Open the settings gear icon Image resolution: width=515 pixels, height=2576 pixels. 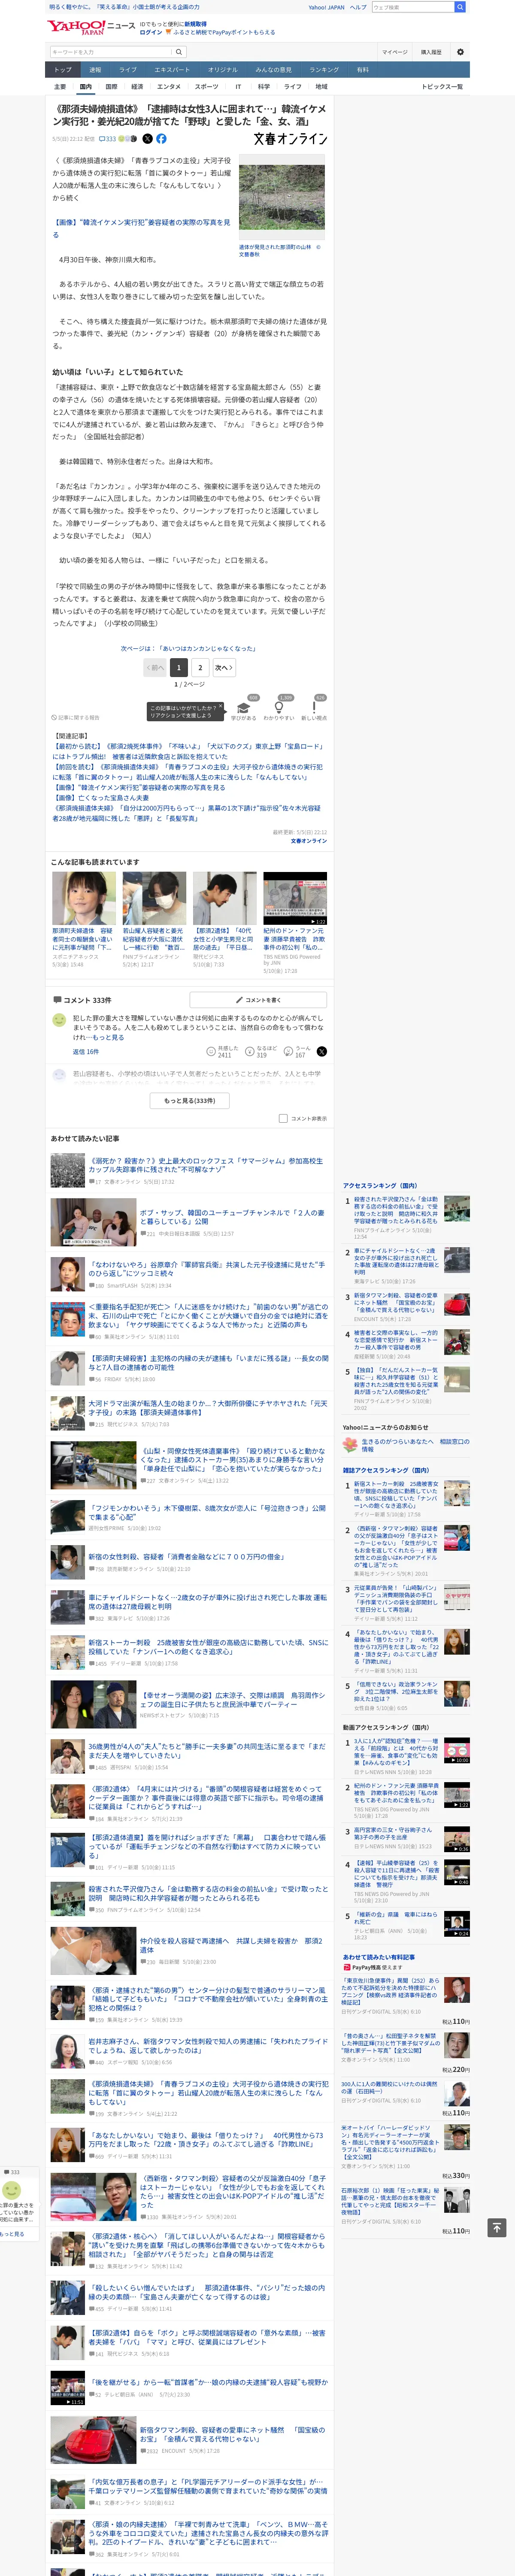(x=460, y=52)
